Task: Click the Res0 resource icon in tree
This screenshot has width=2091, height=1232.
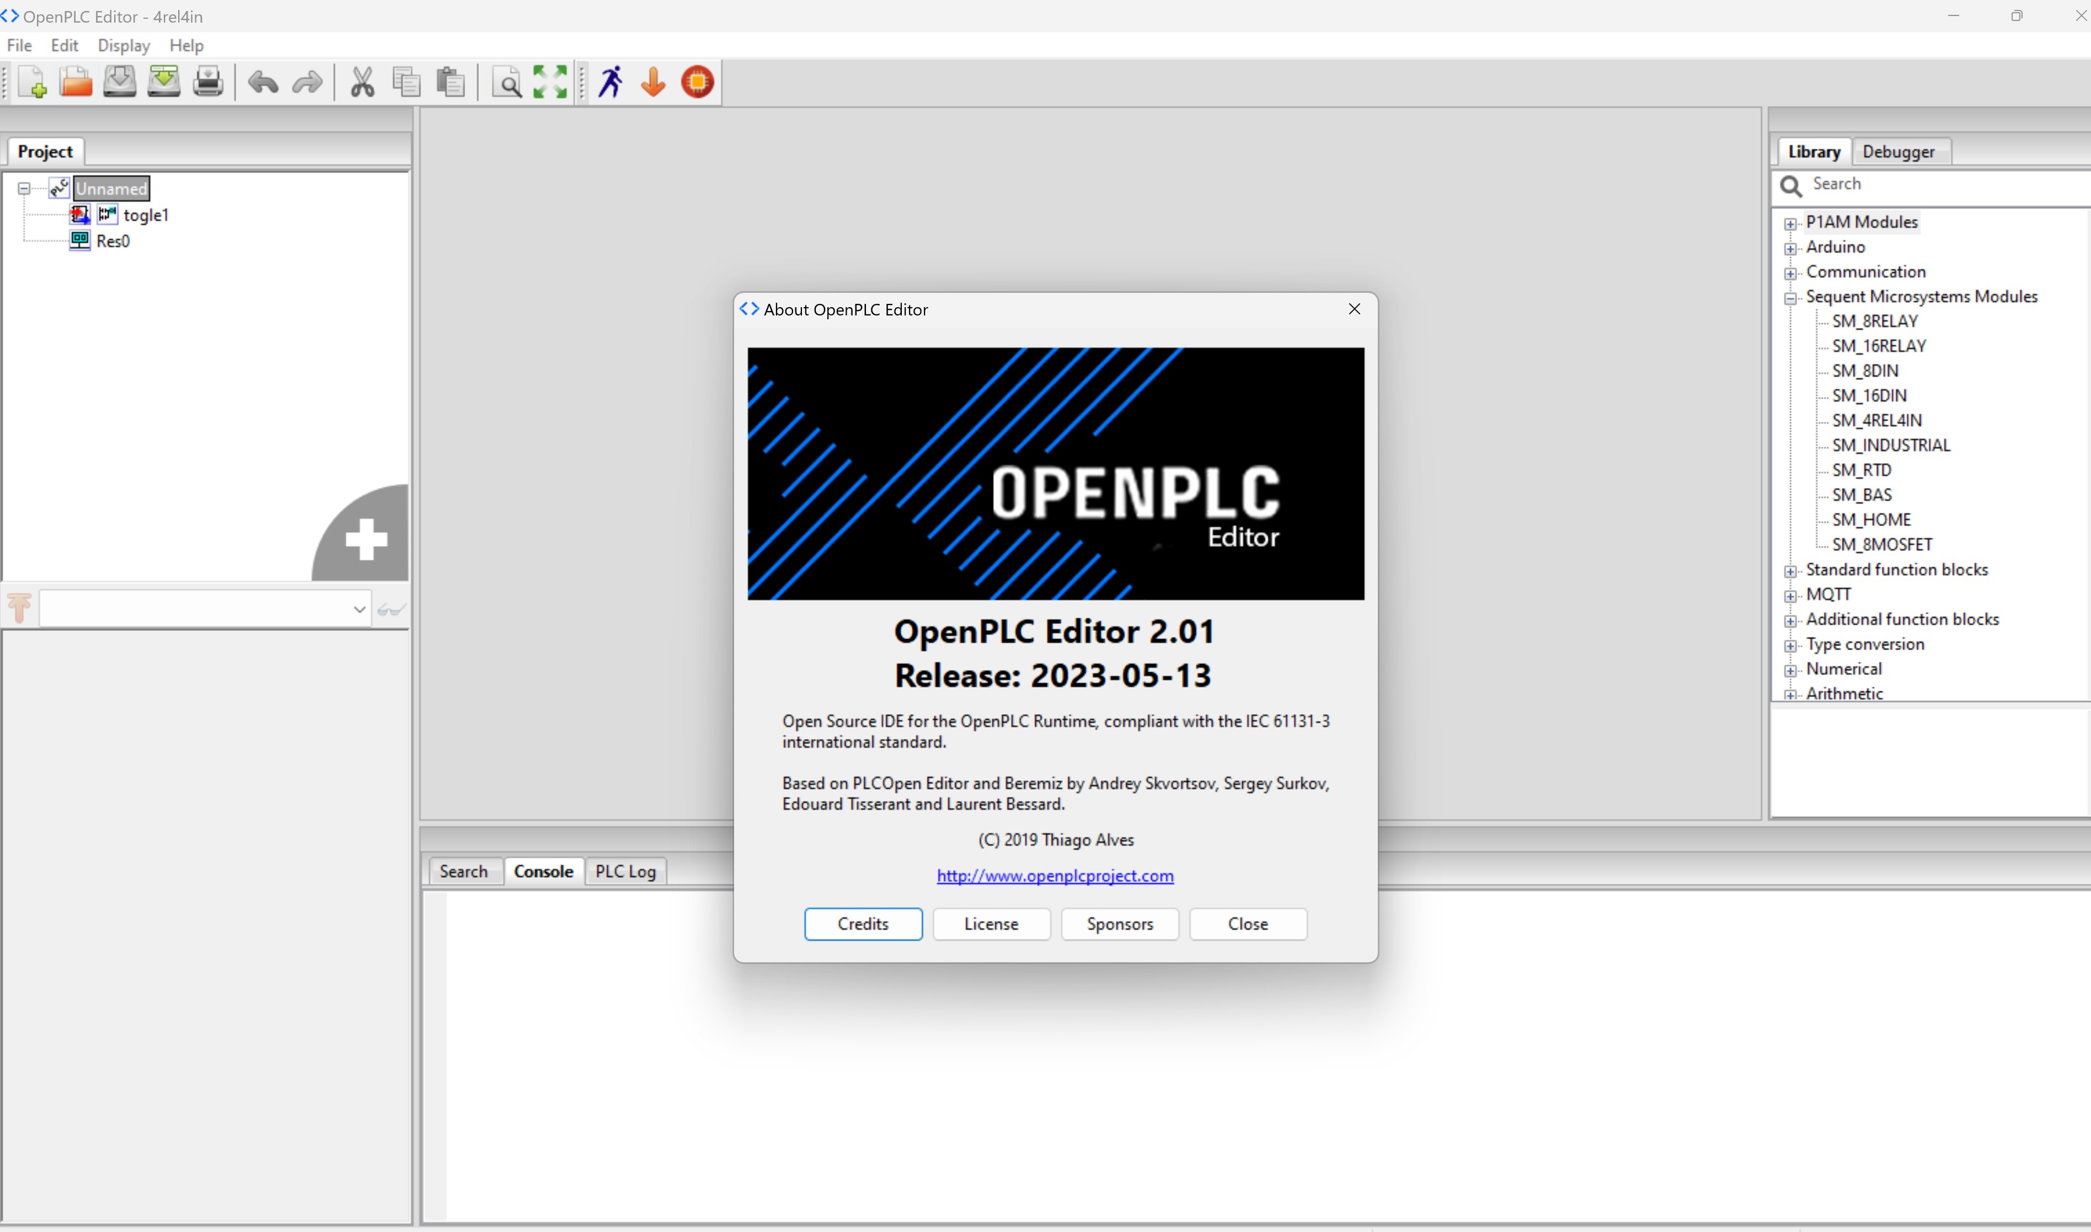Action: coord(79,240)
